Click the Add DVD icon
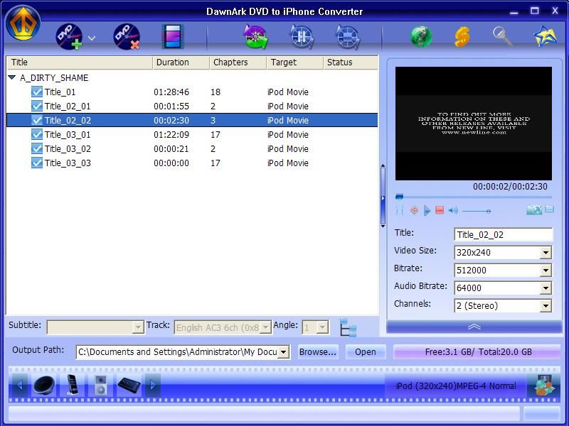This screenshot has width=569, height=426. (x=69, y=37)
